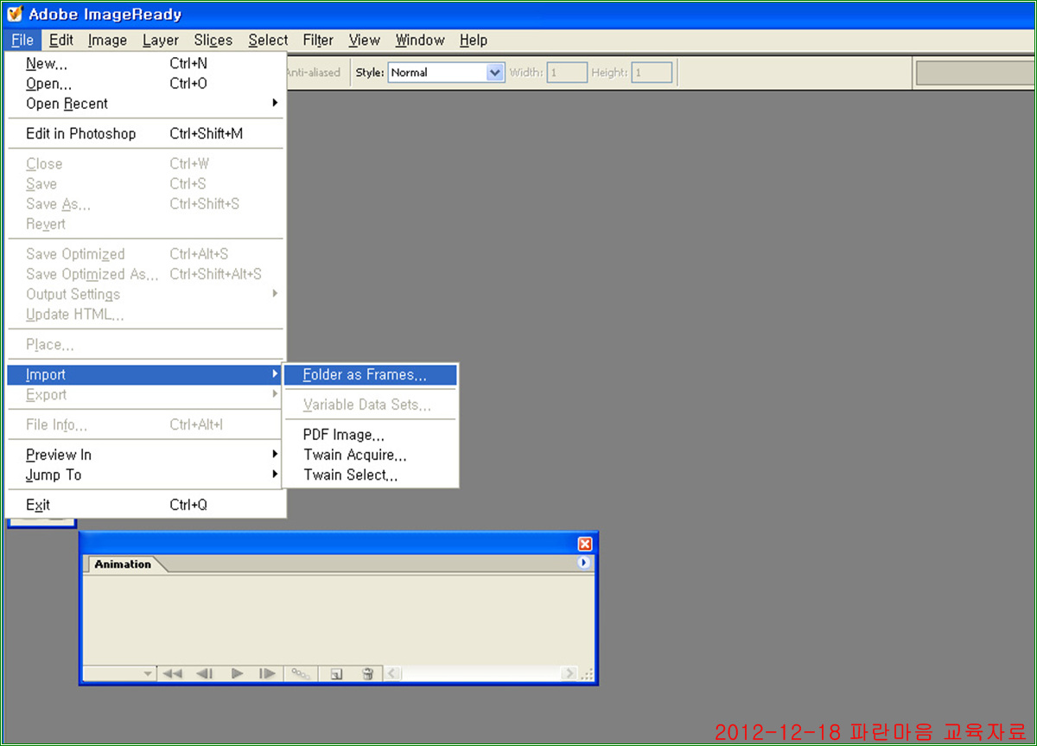Select first frame rewind icon in Animation palette
The width and height of the screenshot is (1037, 746).
(173, 673)
